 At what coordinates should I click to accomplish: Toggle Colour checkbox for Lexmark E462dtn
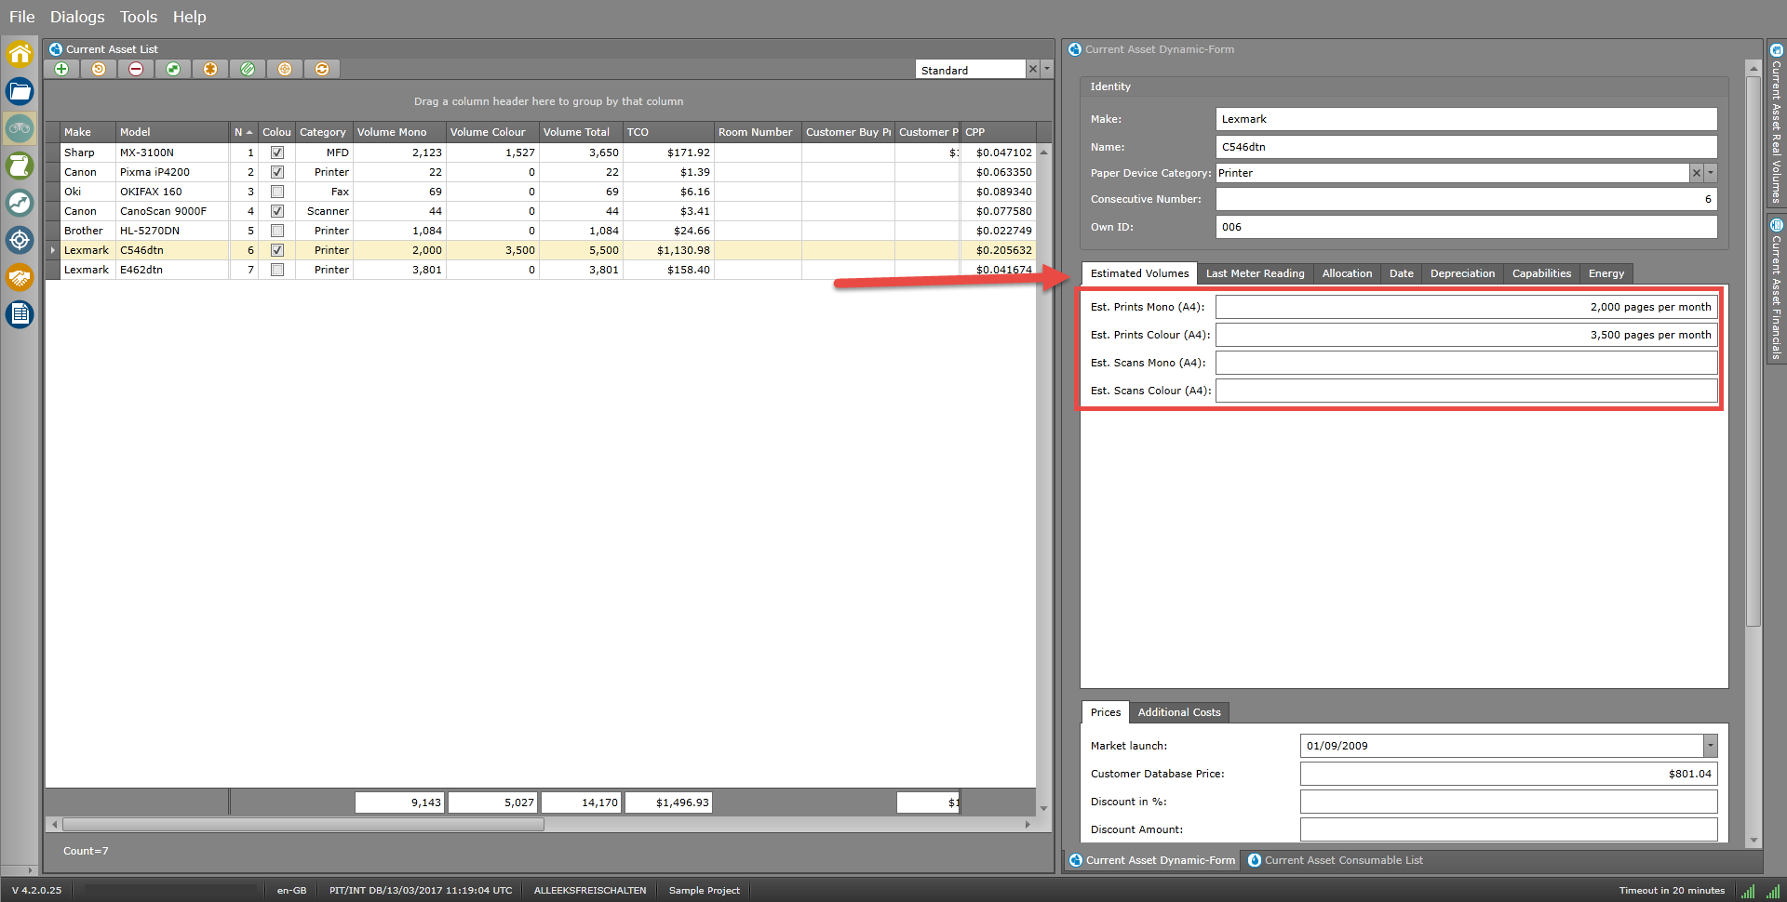click(277, 270)
